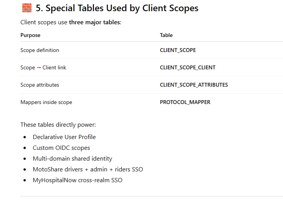Screen dimensions: 283x203
Task: Click the MotoShare drivers SSO list item
Action: pyautogui.click(x=88, y=169)
